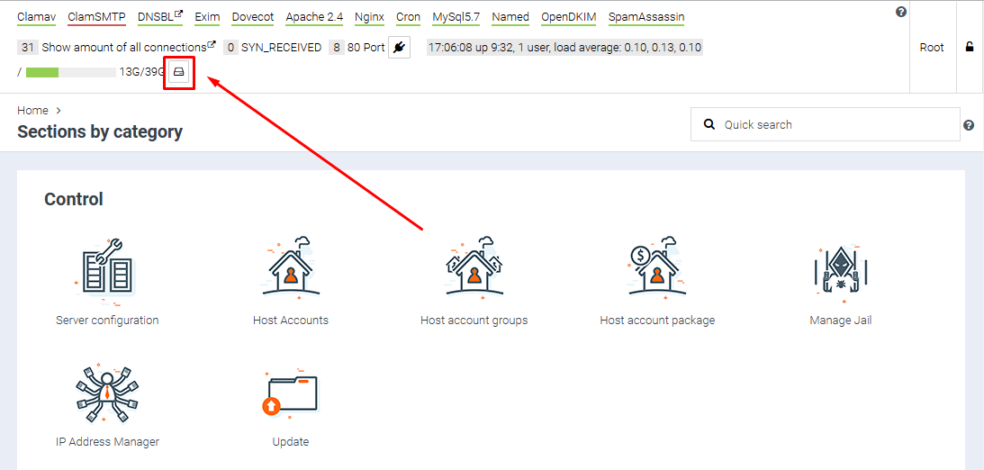This screenshot has height=470, width=984.
Task: Click the SpamAssassin service link
Action: [646, 17]
